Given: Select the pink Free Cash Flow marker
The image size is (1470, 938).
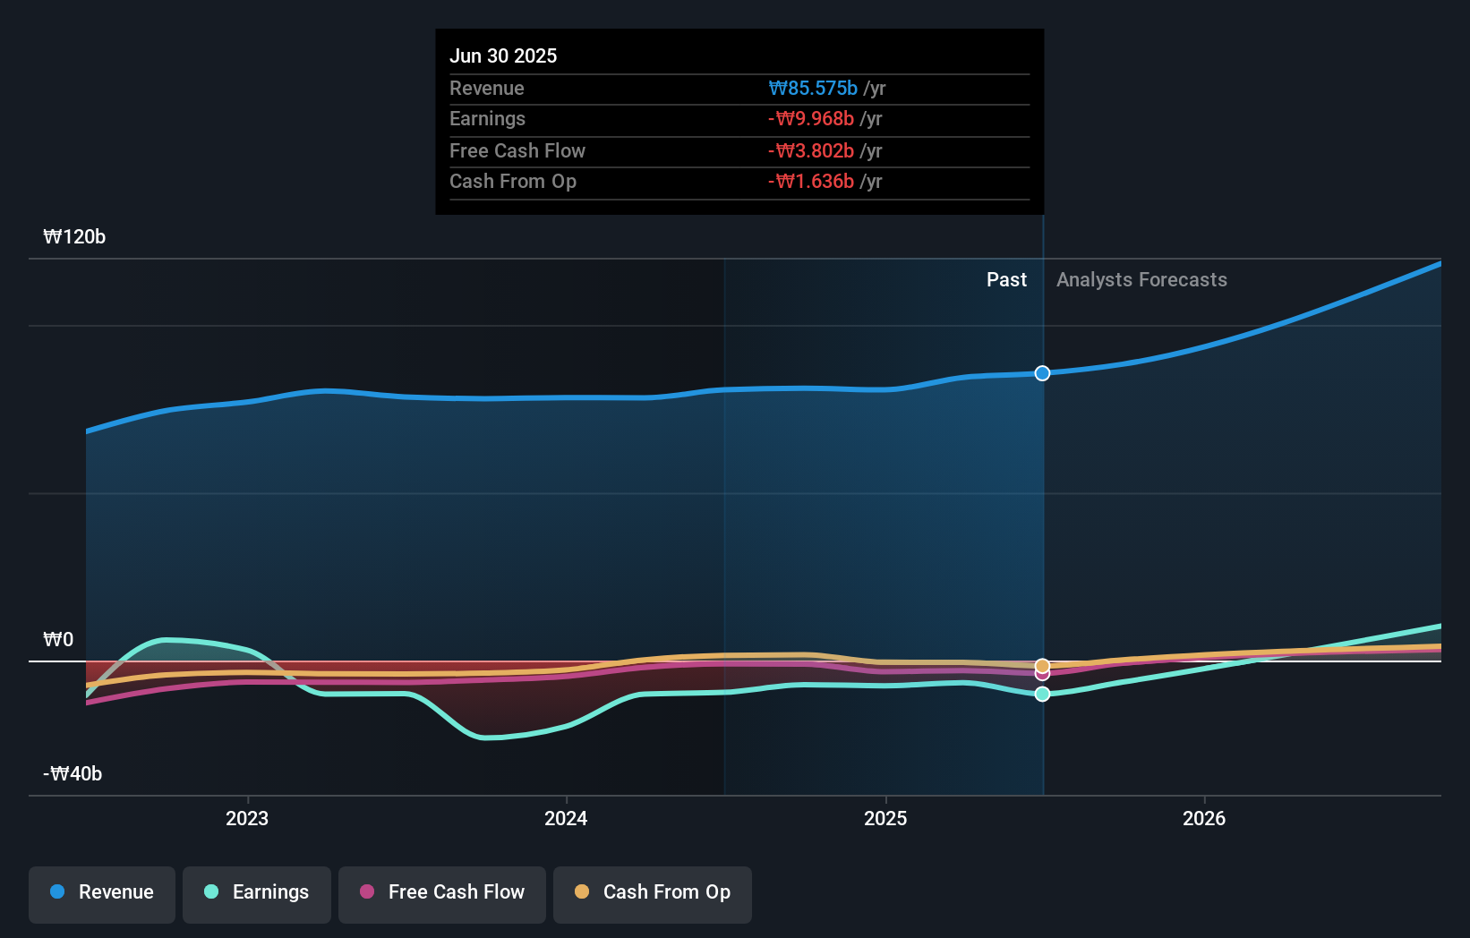Looking at the screenshot, I should click(1041, 674).
